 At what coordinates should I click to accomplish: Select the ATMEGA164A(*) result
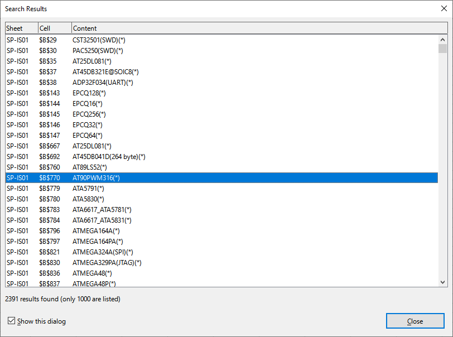(x=221, y=230)
